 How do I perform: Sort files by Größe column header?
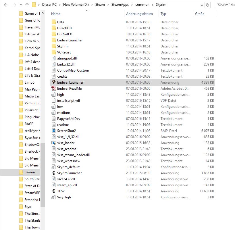(200, 14)
